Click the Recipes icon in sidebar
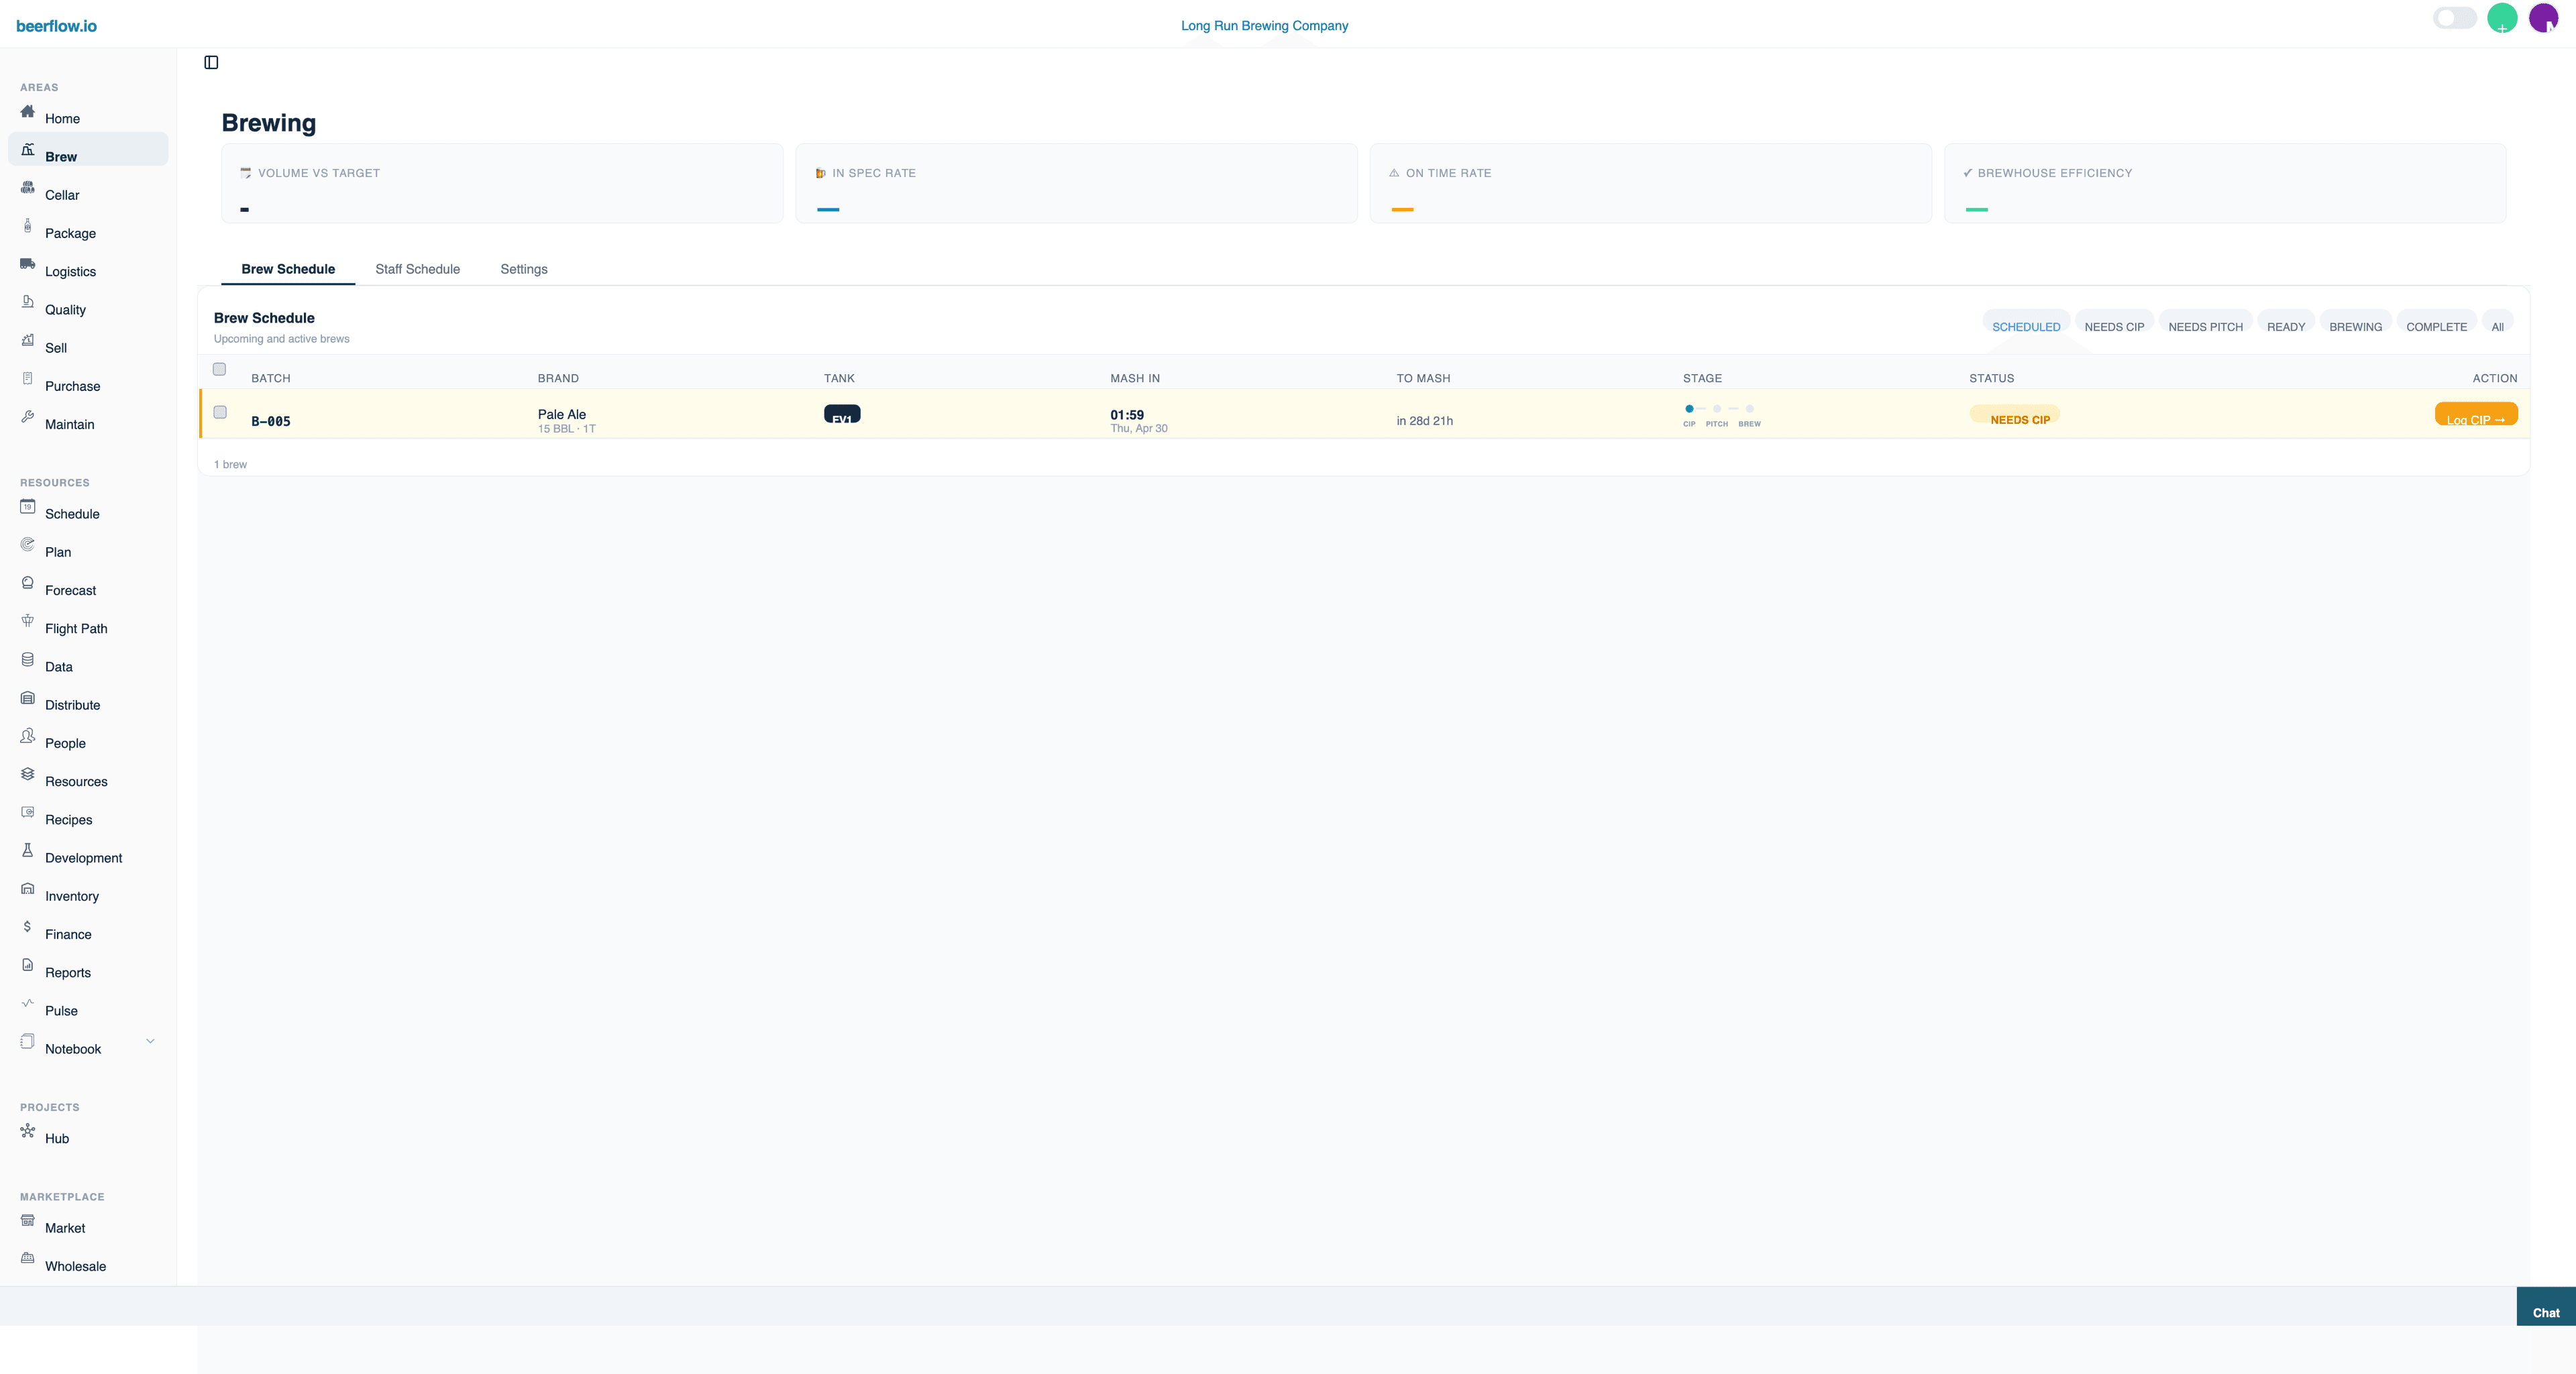The image size is (2576, 1374). coord(28,813)
